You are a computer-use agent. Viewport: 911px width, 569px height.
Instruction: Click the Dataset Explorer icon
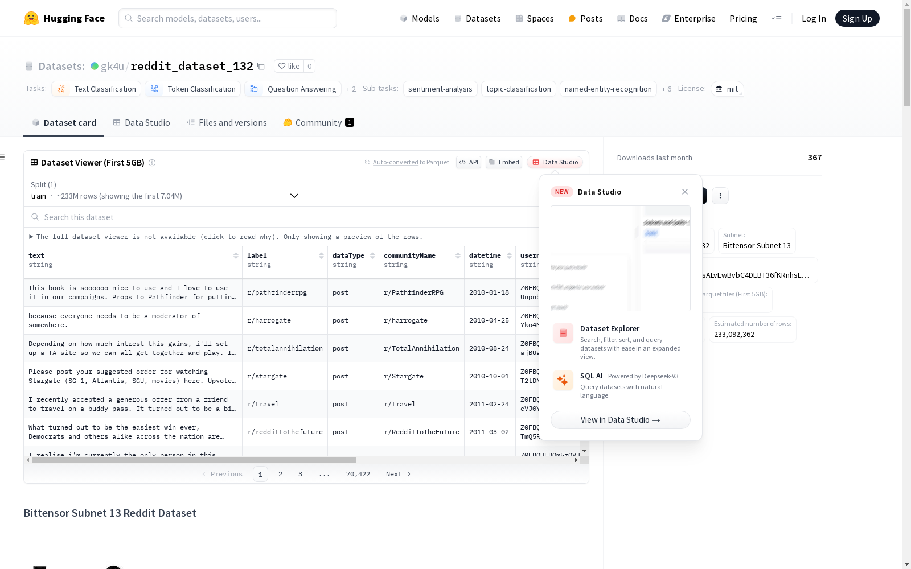563,333
